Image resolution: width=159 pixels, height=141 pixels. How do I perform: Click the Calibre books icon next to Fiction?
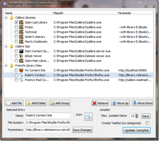pos(21,27)
